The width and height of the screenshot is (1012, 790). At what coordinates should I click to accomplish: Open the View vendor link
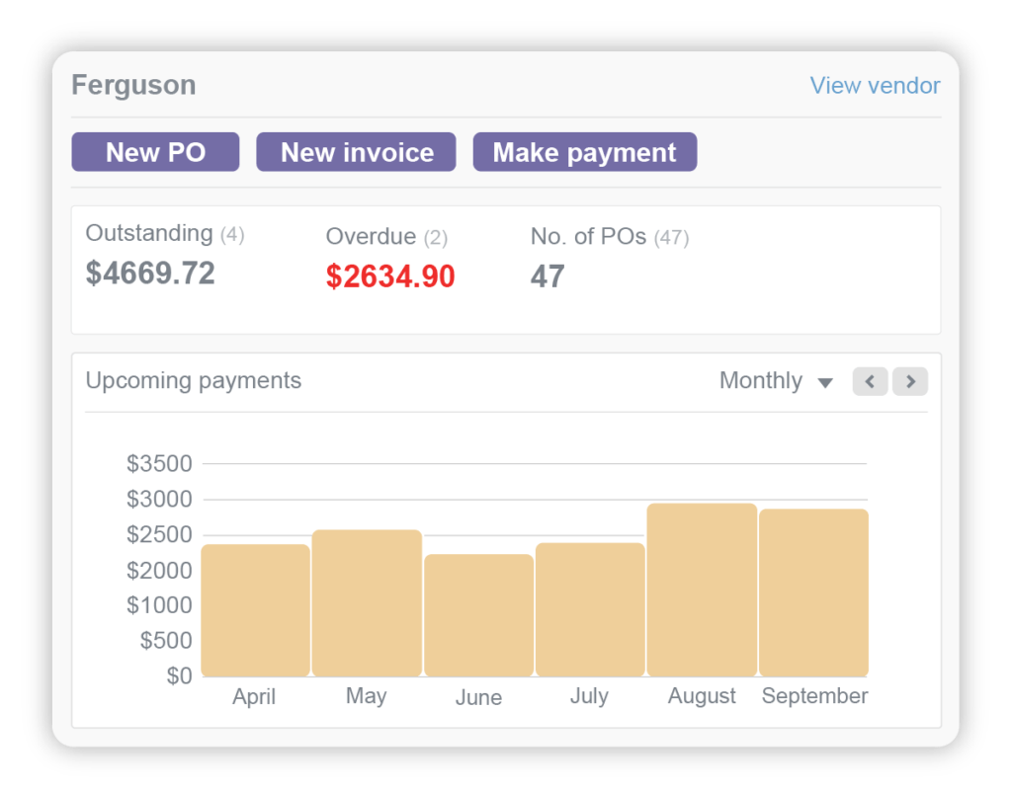point(875,86)
